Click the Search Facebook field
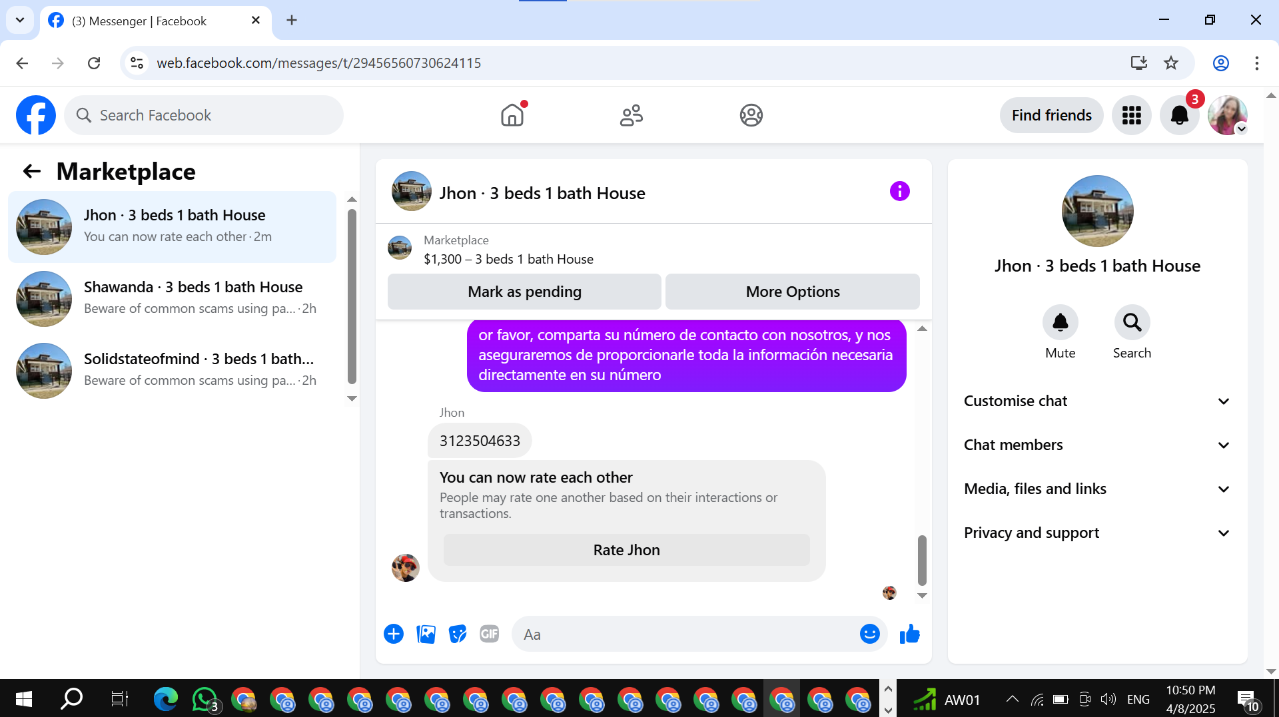 click(204, 115)
